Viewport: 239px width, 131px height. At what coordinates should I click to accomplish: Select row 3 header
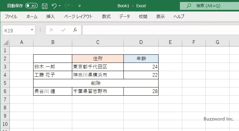click(x=5, y=67)
